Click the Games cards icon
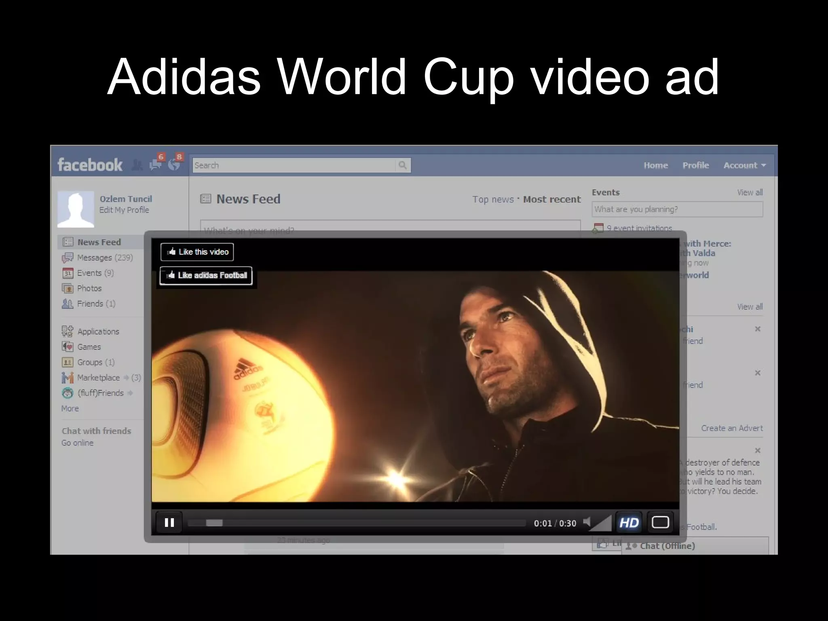Viewport: 828px width, 621px height. tap(67, 347)
